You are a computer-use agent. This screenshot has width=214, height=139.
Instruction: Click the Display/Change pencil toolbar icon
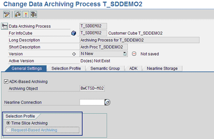(6, 14)
